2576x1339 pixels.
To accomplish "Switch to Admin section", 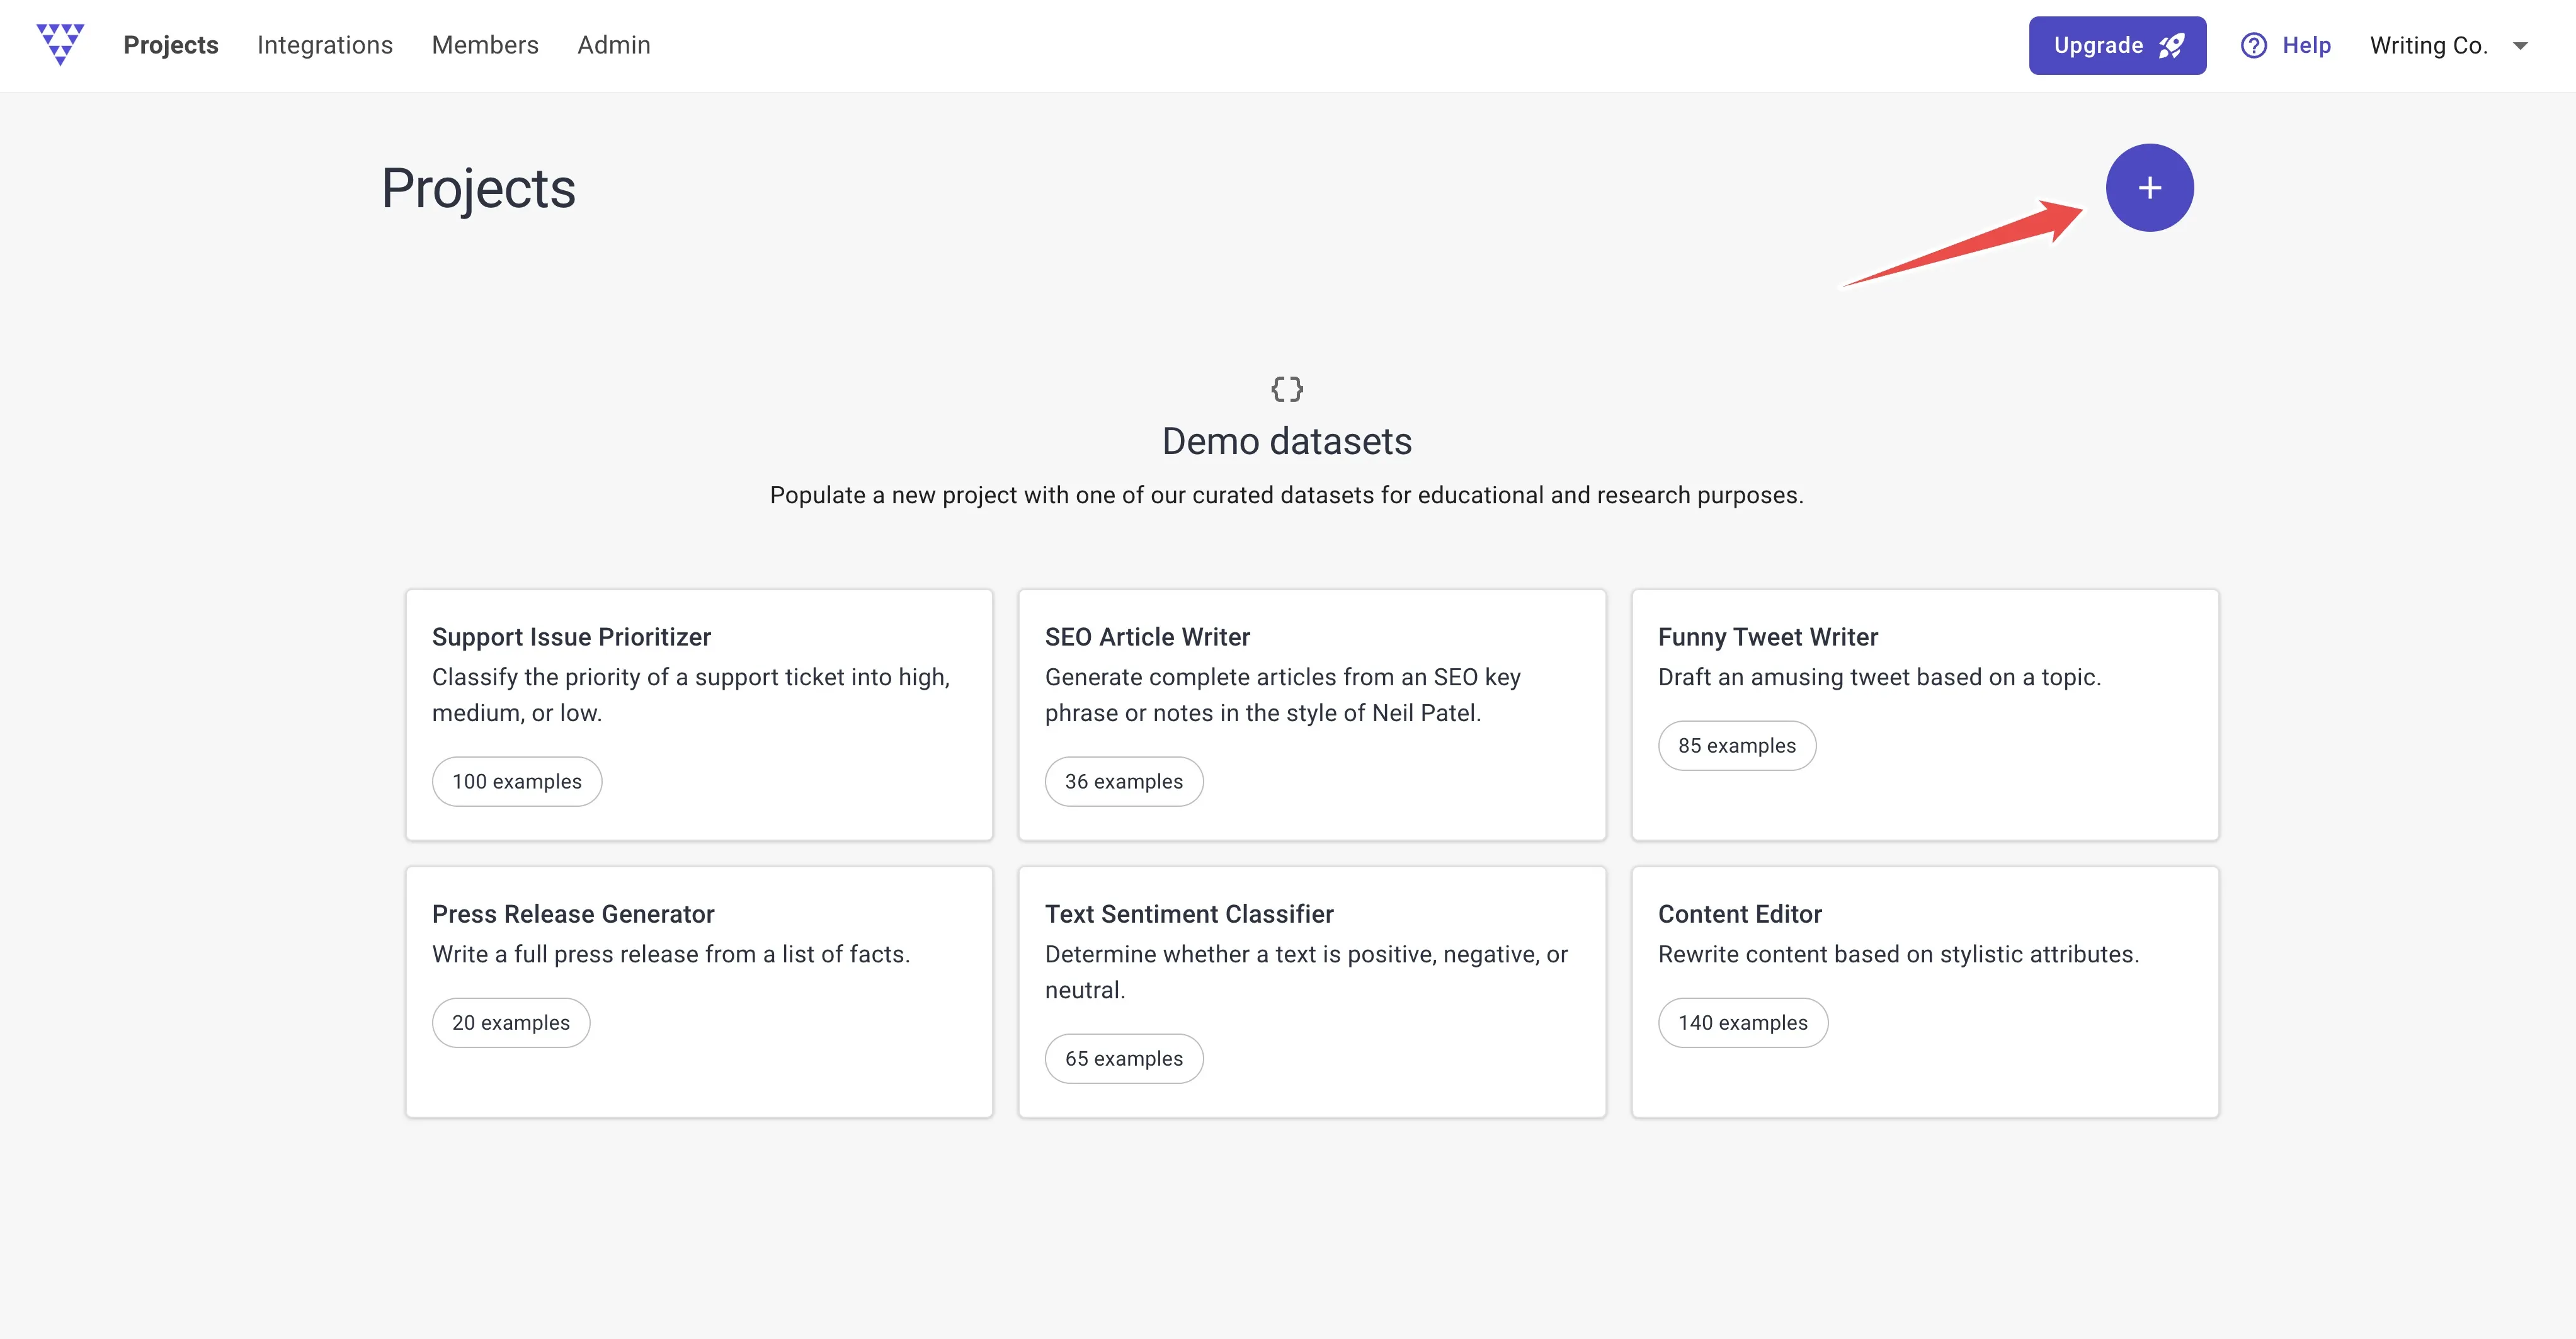I will point(614,46).
